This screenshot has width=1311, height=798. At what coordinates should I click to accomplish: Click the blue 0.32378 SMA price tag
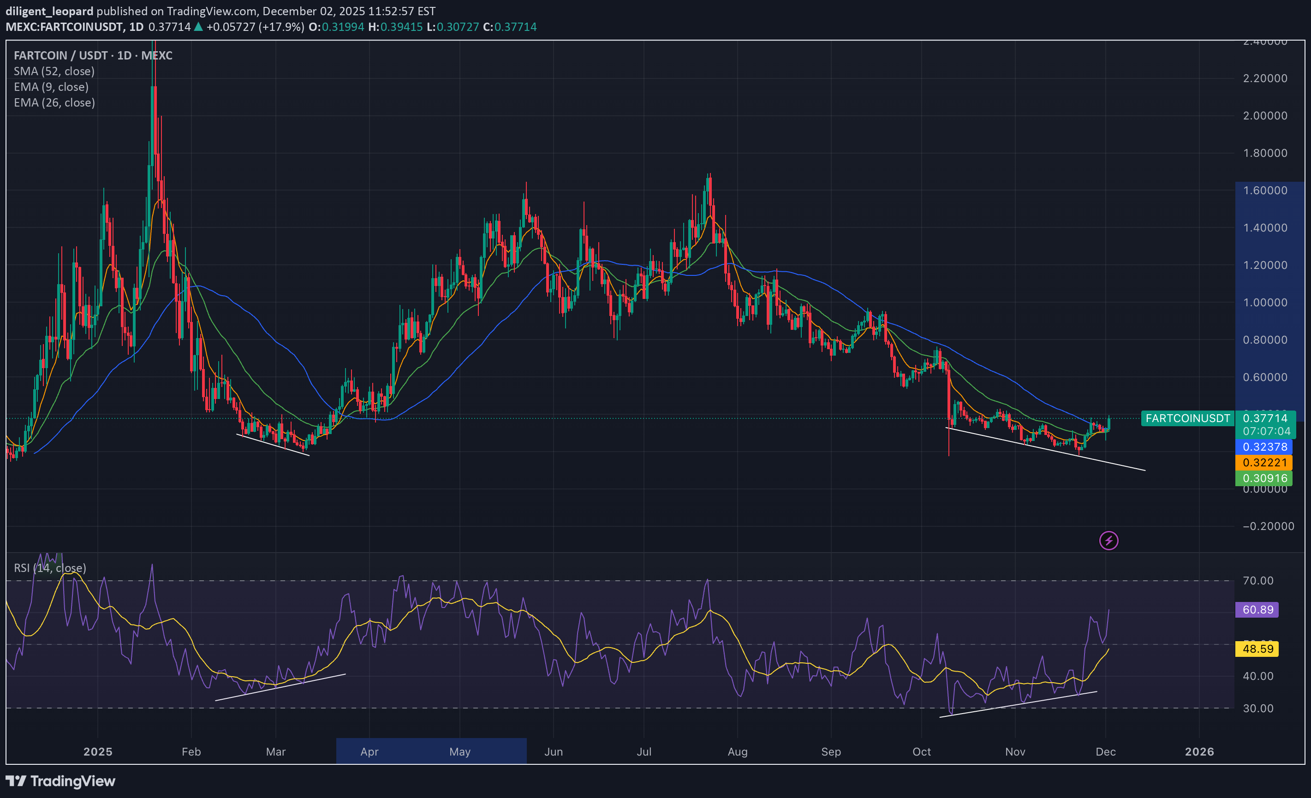point(1263,447)
